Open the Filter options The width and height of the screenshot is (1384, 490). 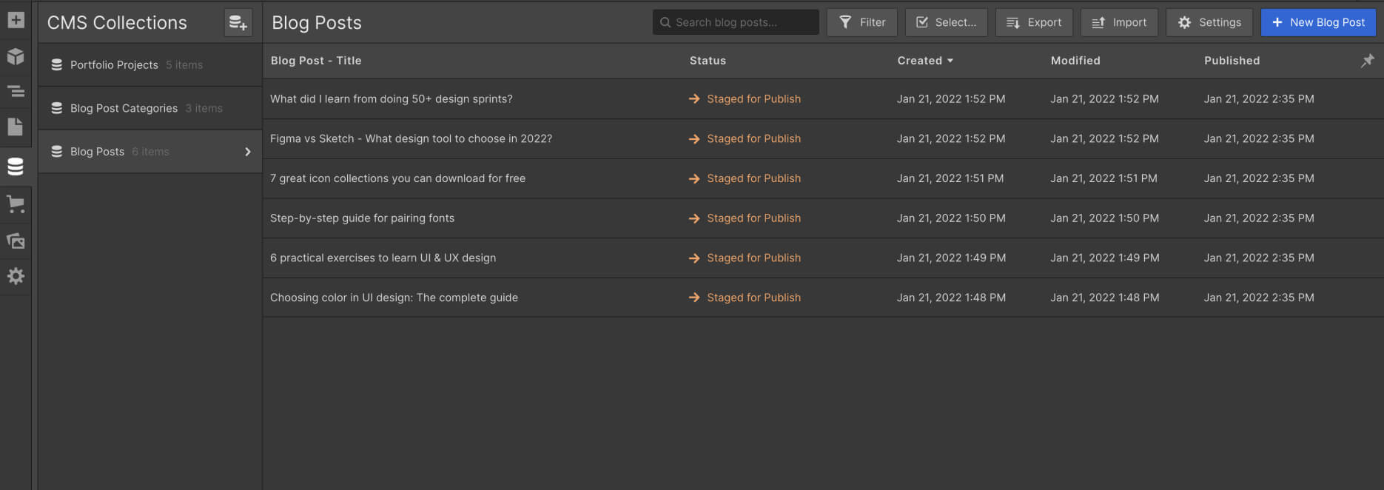(x=861, y=23)
